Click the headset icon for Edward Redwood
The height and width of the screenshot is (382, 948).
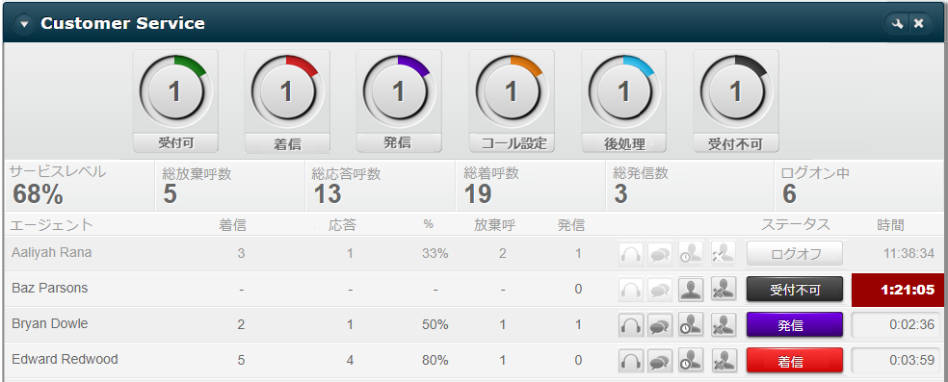tap(631, 361)
